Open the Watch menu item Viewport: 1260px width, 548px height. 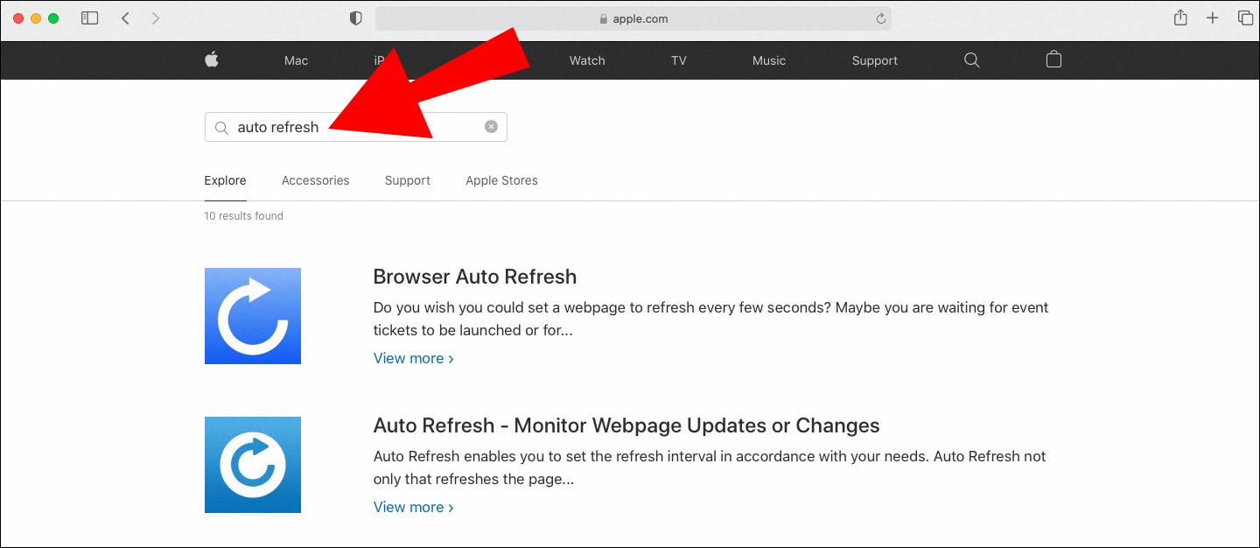point(587,60)
